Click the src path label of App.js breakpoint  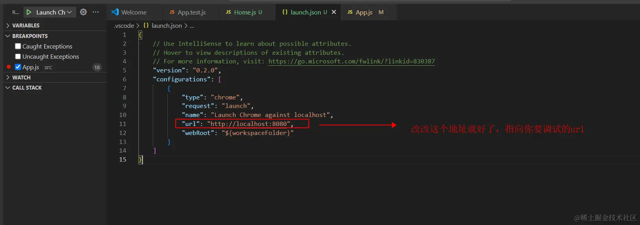coord(48,67)
